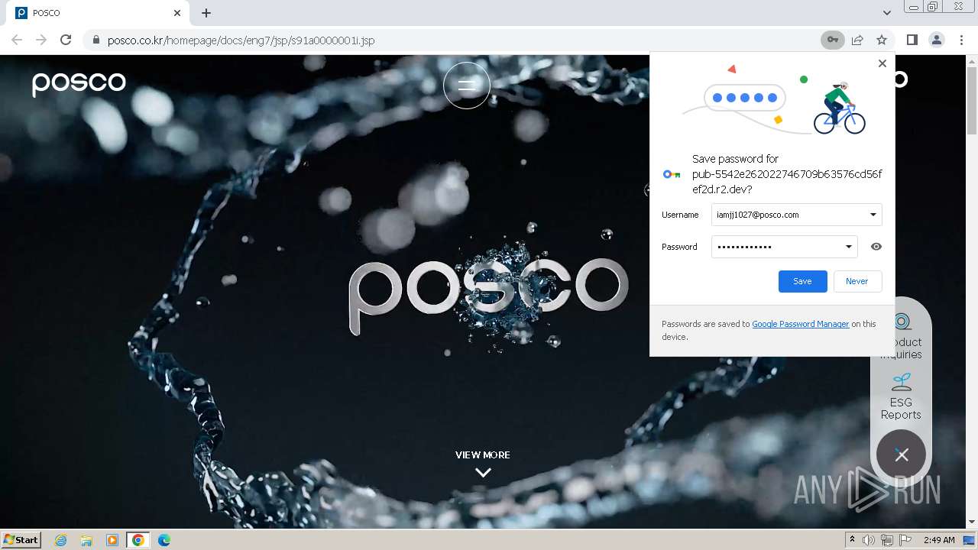Open the Chrome profile avatar menu

pos(936,40)
